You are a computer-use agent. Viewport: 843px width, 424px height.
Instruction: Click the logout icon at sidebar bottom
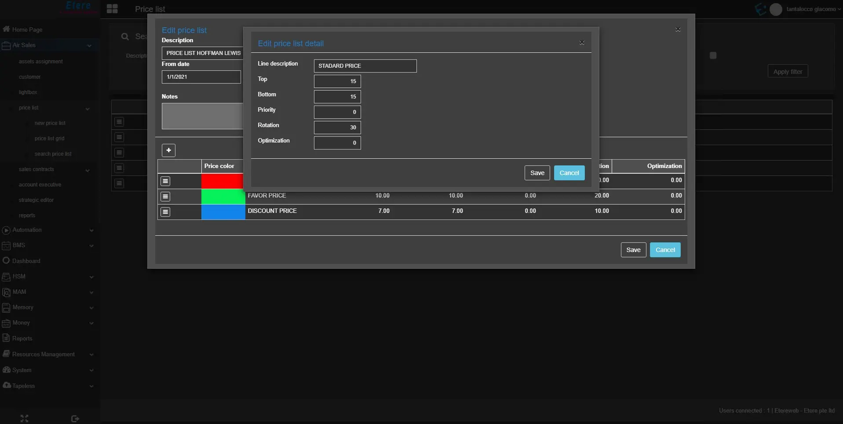[75, 418]
